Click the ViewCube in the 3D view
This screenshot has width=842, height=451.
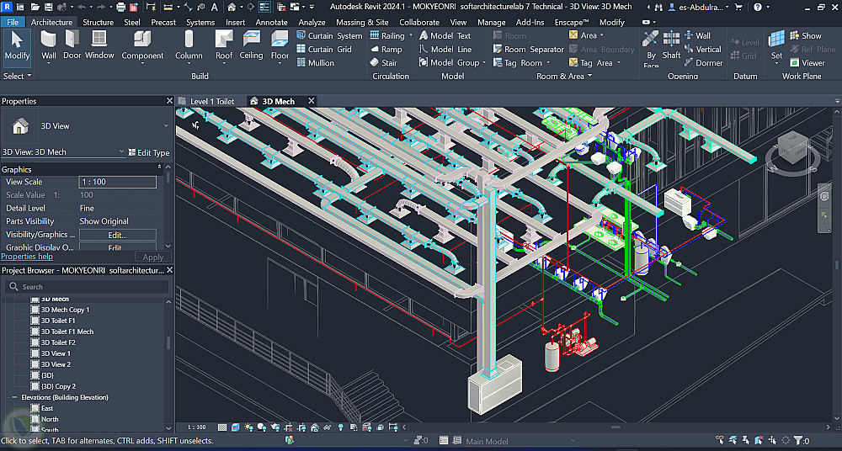(x=793, y=147)
